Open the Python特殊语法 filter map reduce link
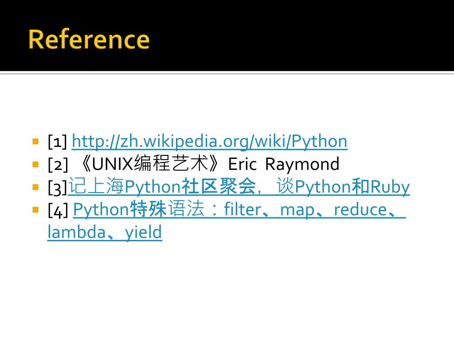The width and height of the screenshot is (454, 340). pos(239,209)
